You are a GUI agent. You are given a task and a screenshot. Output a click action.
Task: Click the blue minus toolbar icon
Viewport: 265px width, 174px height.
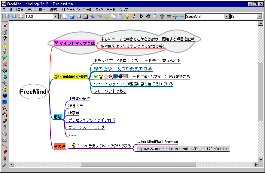pyautogui.click(x=182, y=17)
